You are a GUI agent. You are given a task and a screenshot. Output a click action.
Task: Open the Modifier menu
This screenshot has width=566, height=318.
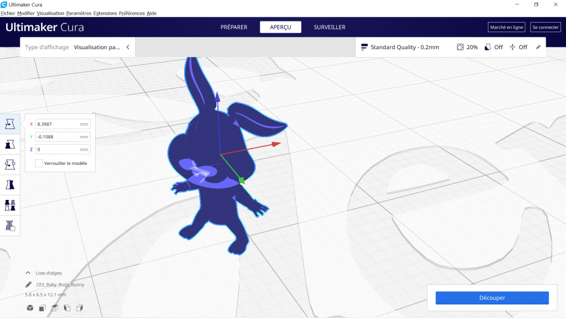tap(26, 14)
